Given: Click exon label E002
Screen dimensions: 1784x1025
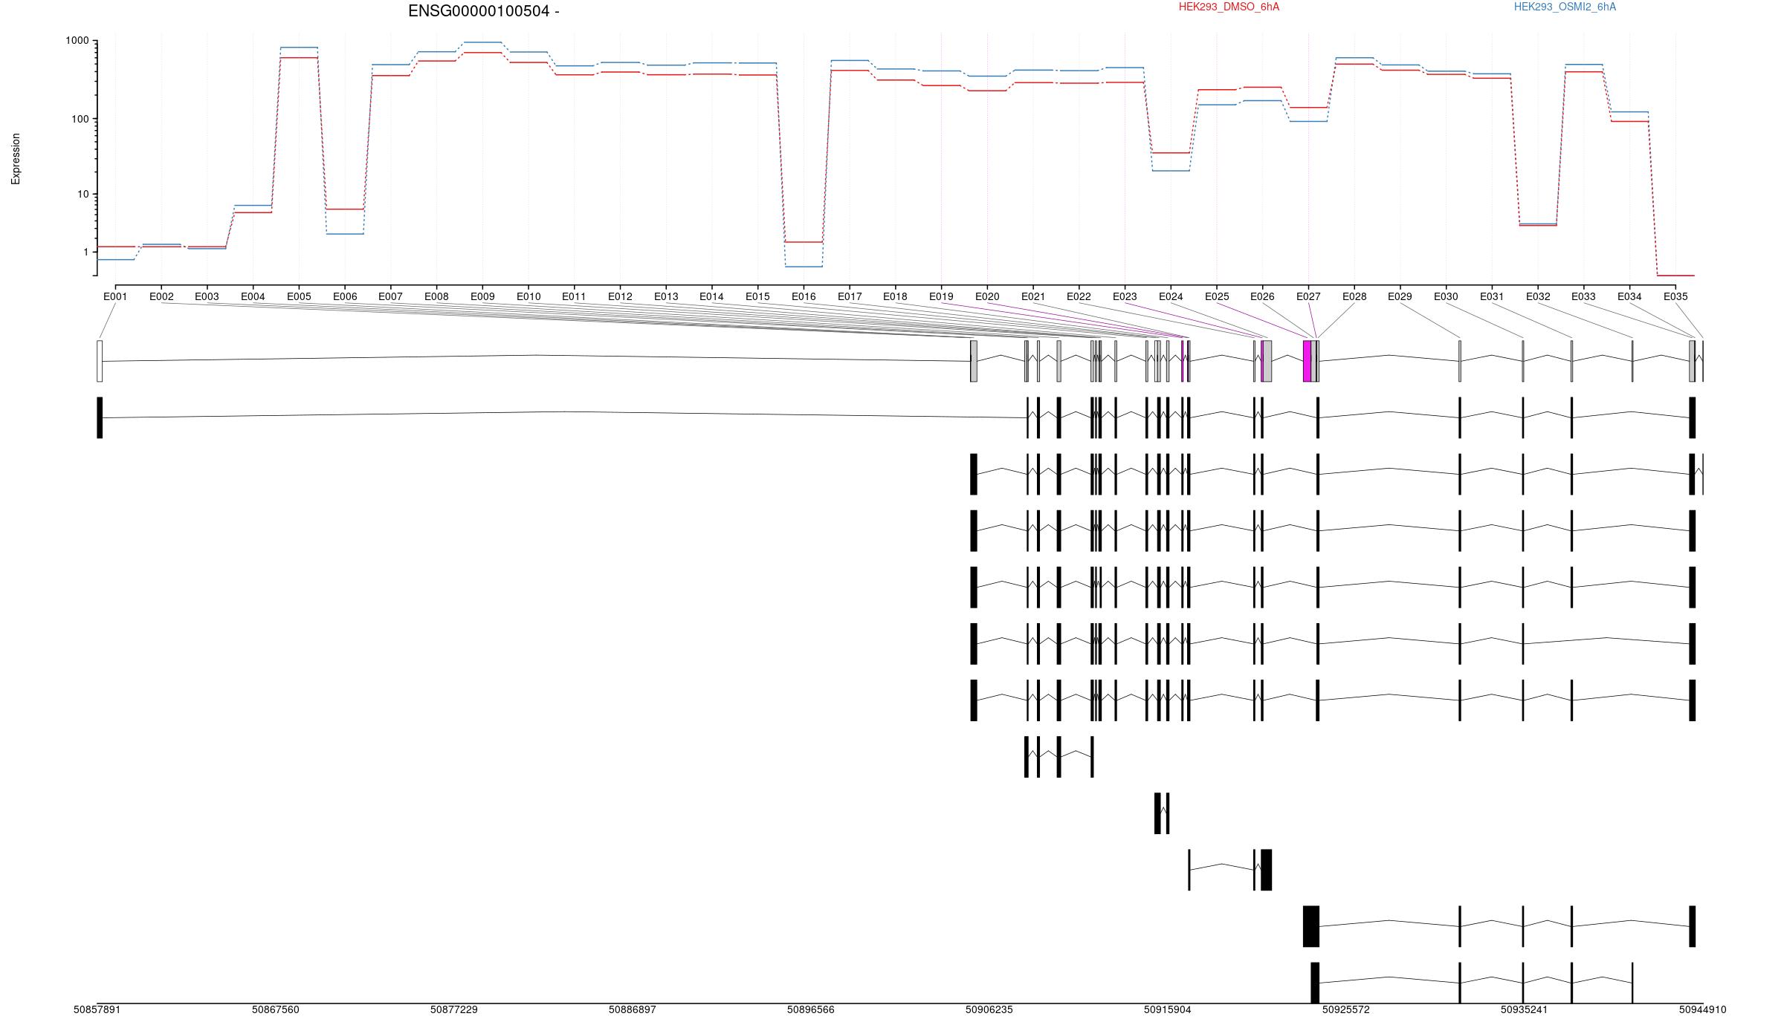Looking at the screenshot, I should (x=161, y=296).
